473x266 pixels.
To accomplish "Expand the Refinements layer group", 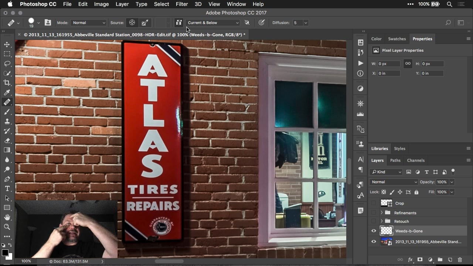I will click(381, 213).
